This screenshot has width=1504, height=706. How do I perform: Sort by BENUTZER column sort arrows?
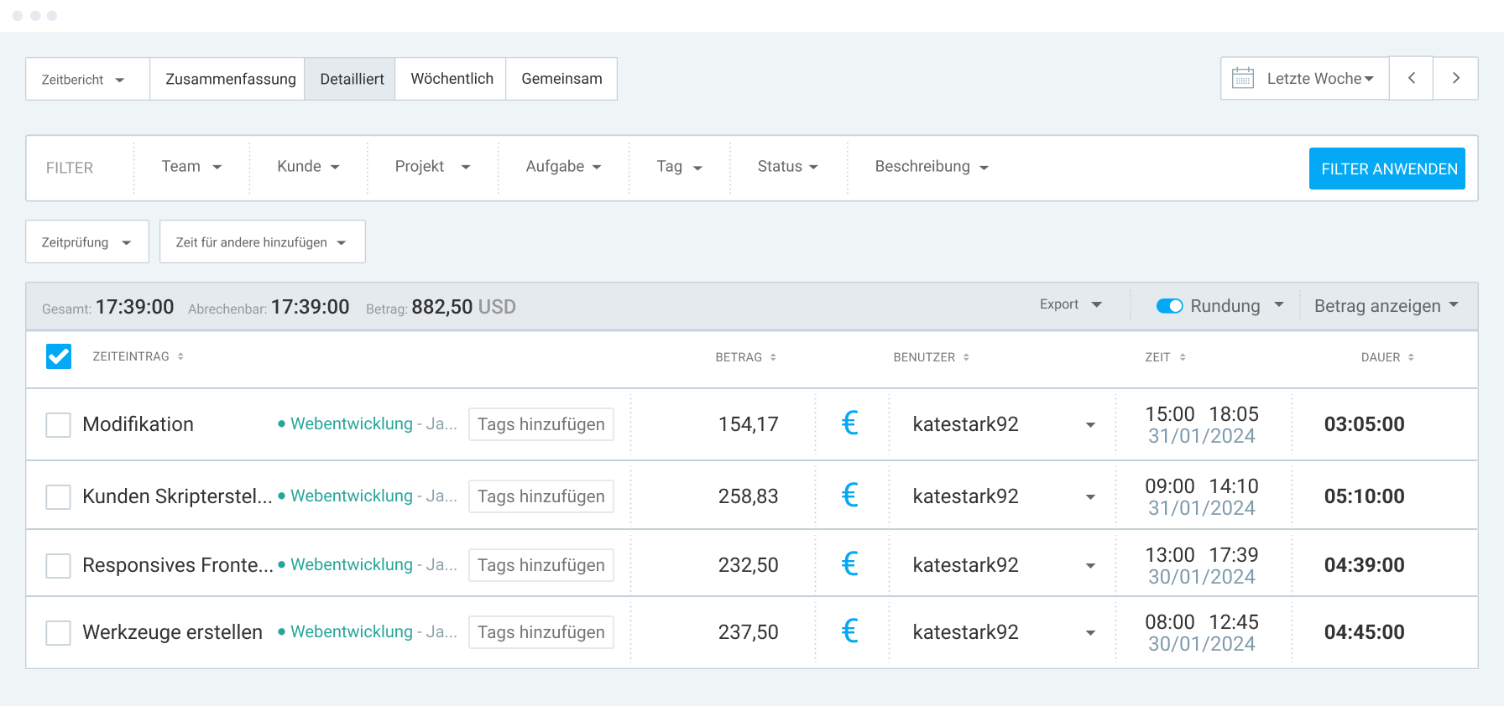point(966,357)
